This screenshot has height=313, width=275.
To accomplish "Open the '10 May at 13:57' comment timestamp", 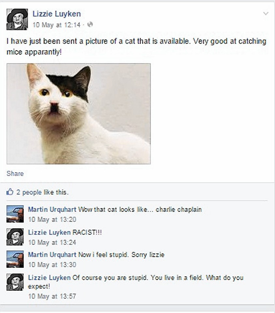I will pyautogui.click(x=52, y=296).
